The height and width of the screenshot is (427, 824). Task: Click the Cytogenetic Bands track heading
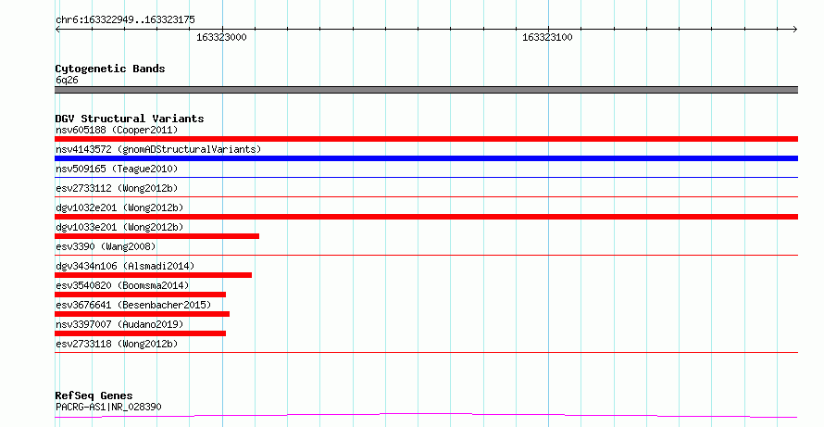click(110, 69)
